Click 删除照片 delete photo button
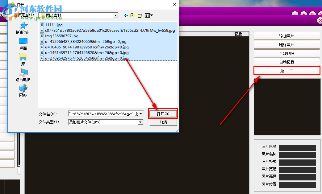Screen dimensions: 322x194 pyautogui.click(x=287, y=45)
